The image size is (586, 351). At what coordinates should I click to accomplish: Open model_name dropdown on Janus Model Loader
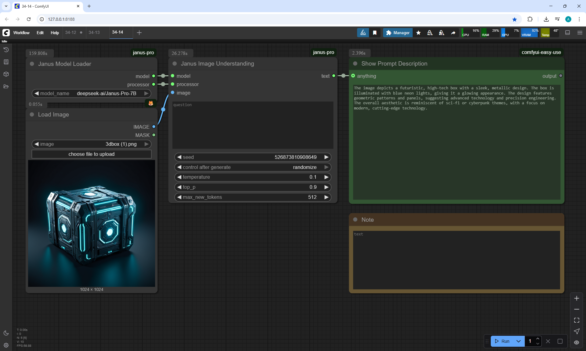point(91,93)
